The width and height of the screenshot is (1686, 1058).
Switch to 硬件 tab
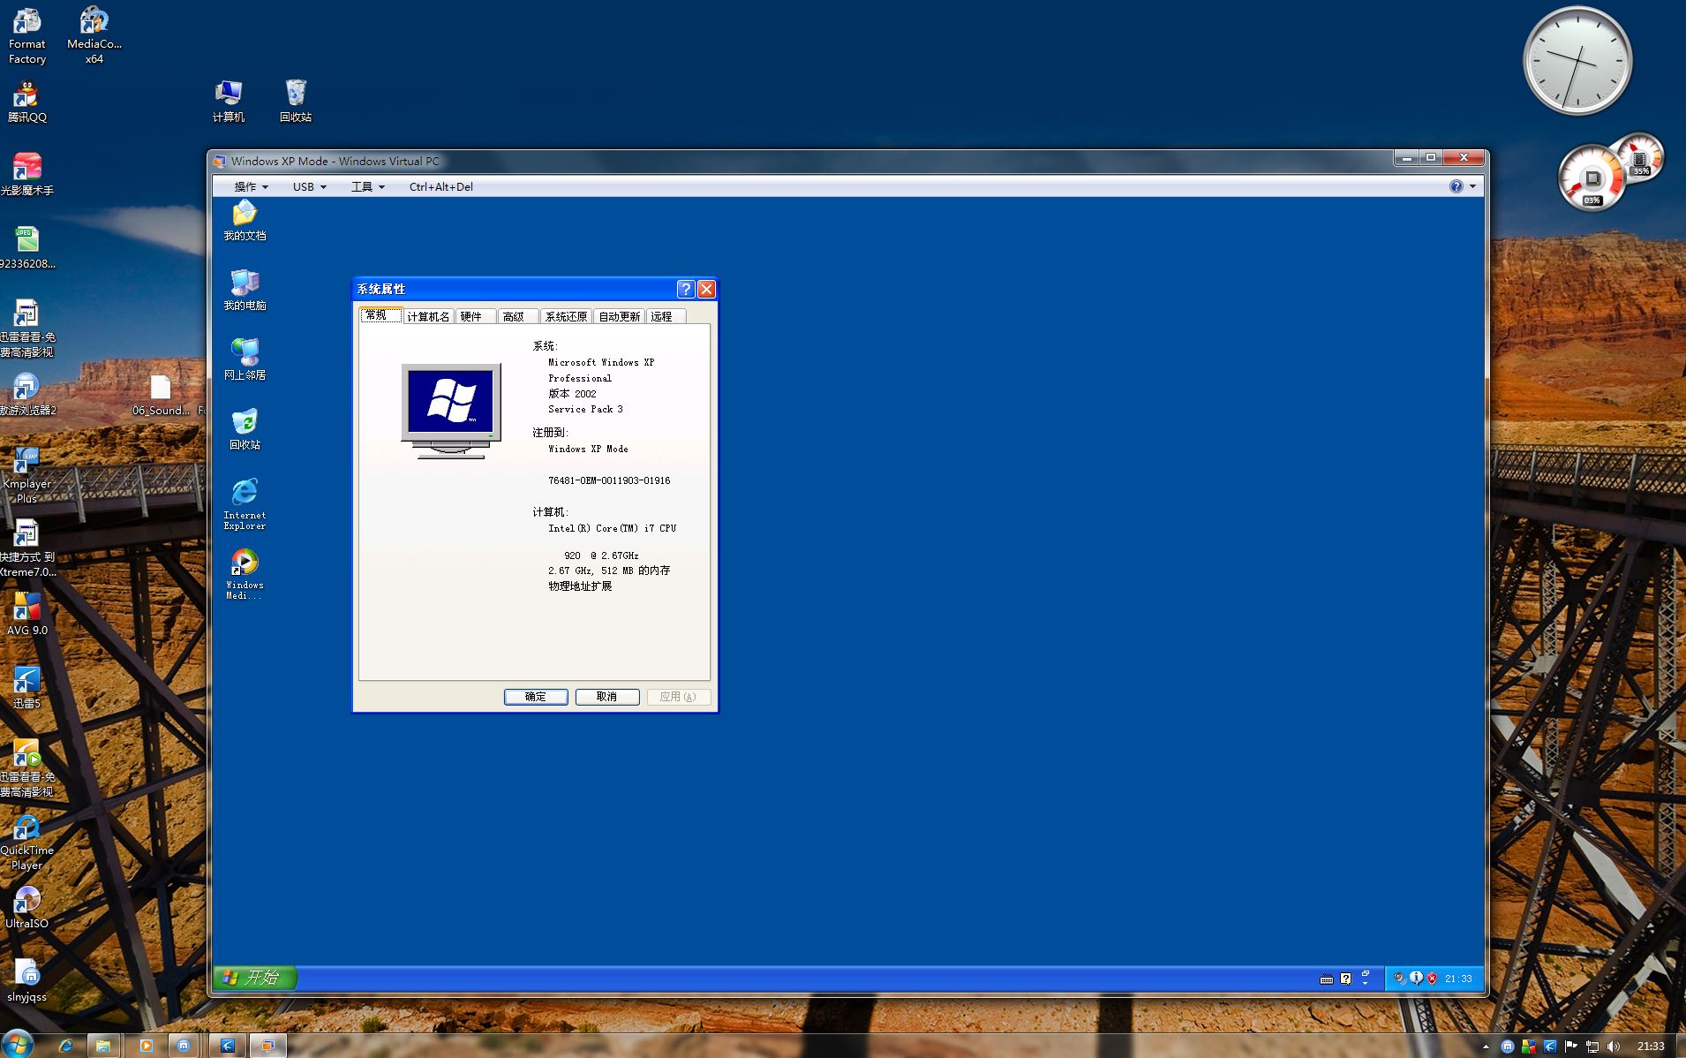coord(476,316)
